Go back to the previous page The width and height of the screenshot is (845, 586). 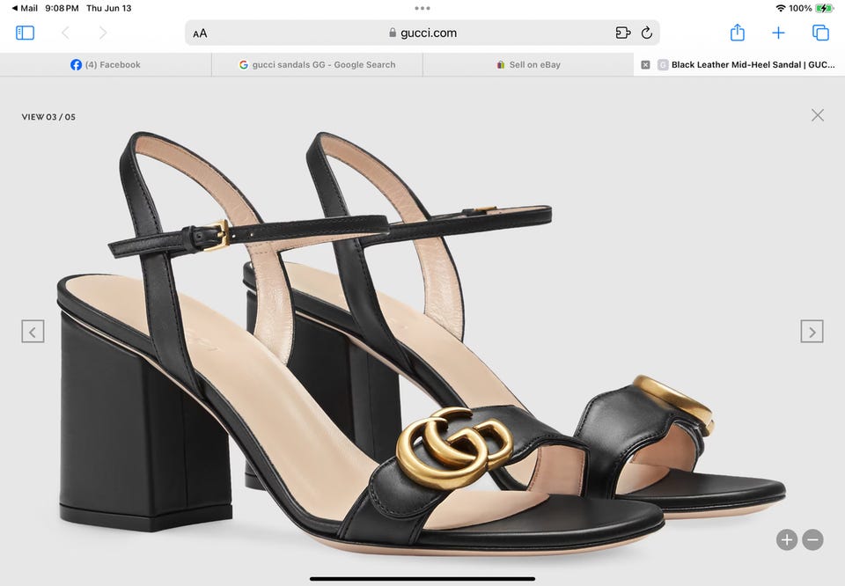pos(65,33)
